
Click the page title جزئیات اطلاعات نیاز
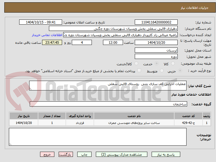click(194, 8)
